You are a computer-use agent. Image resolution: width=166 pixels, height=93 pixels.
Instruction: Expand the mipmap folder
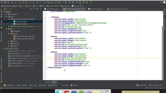(x=9, y=44)
